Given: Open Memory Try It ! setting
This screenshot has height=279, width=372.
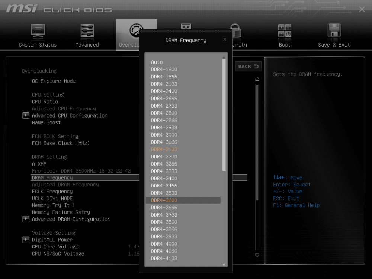Looking at the screenshot, I should (53, 205).
